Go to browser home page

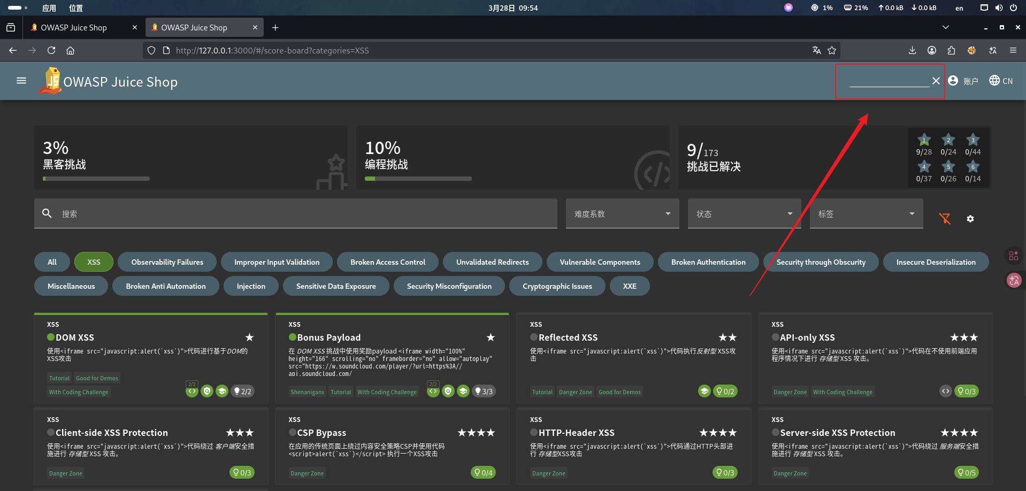click(70, 50)
